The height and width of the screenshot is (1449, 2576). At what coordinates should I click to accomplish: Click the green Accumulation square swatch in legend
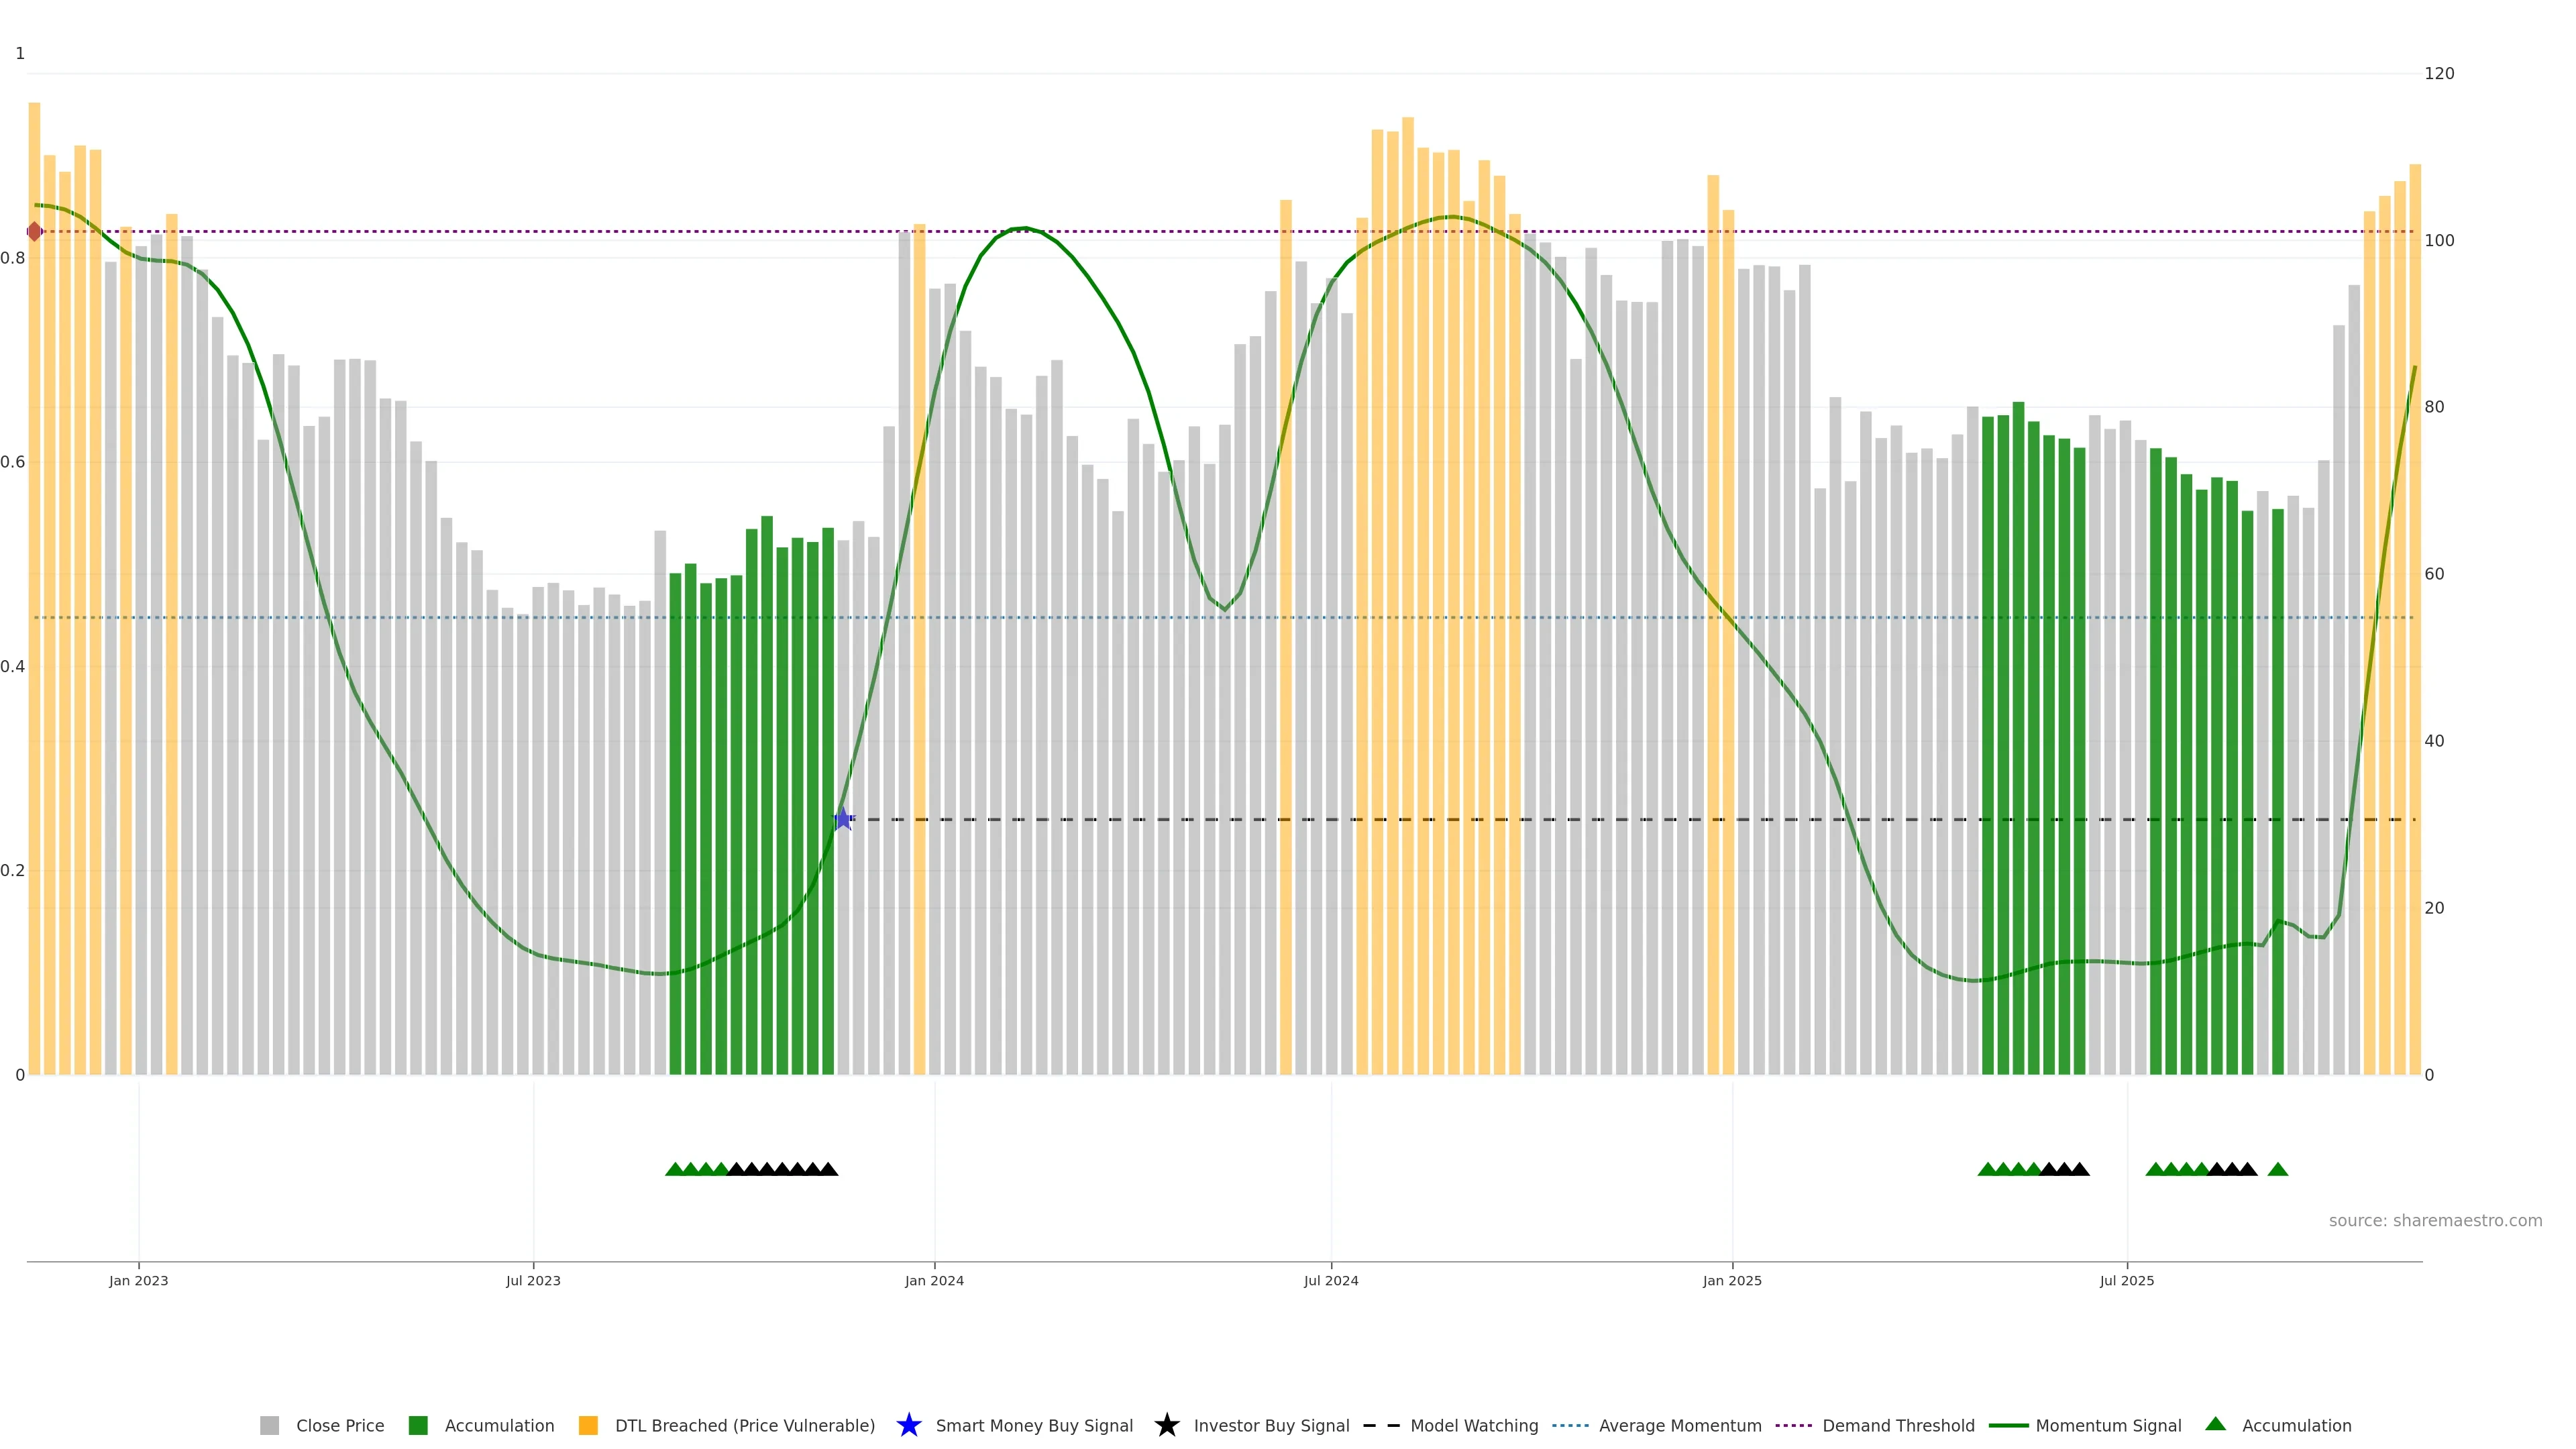coord(418,1426)
